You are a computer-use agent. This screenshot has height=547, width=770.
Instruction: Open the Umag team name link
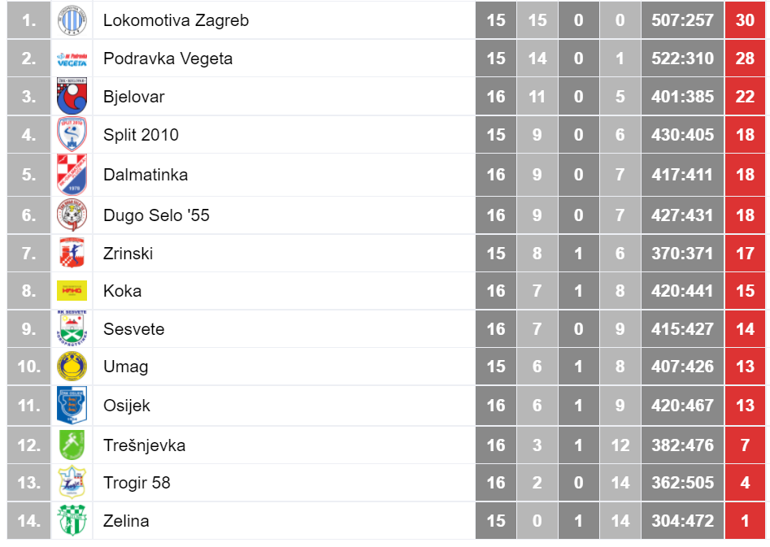[126, 367]
